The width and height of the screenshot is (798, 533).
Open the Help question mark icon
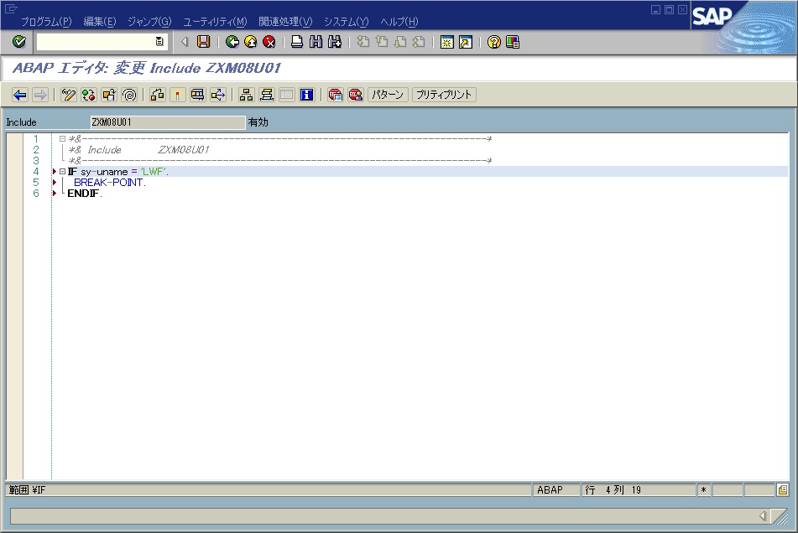click(493, 41)
